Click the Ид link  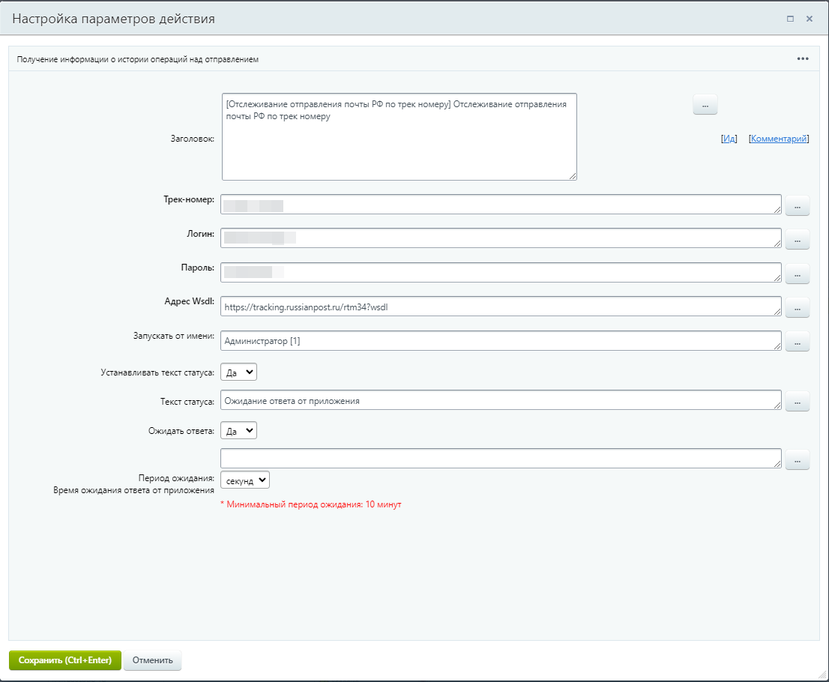729,139
